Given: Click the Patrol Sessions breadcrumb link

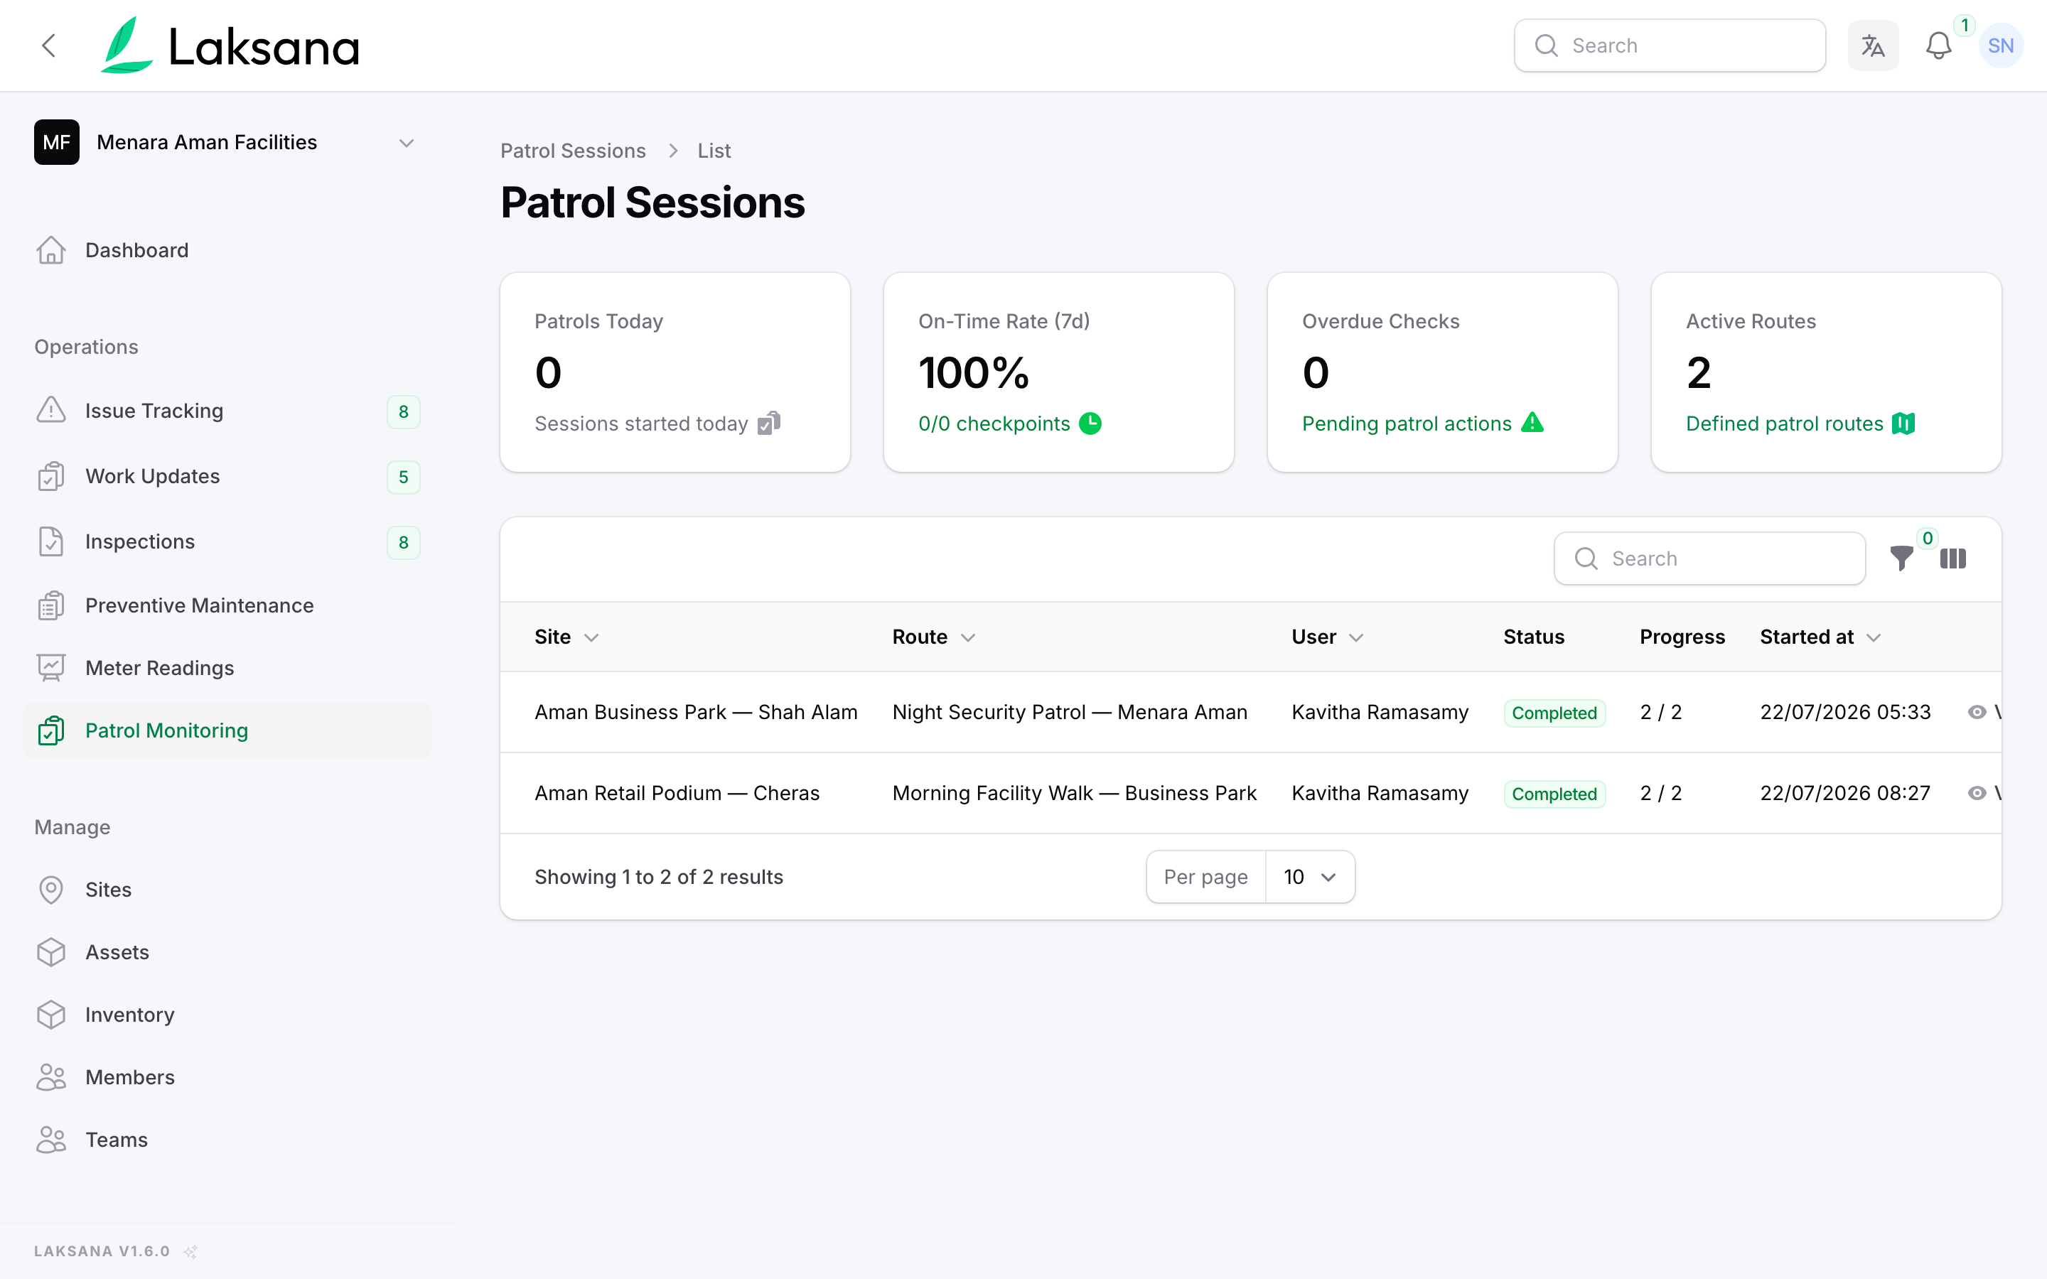Looking at the screenshot, I should pos(573,151).
